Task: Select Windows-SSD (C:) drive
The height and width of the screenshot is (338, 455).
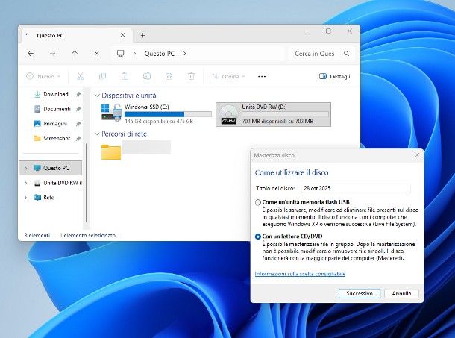Action: [157, 114]
